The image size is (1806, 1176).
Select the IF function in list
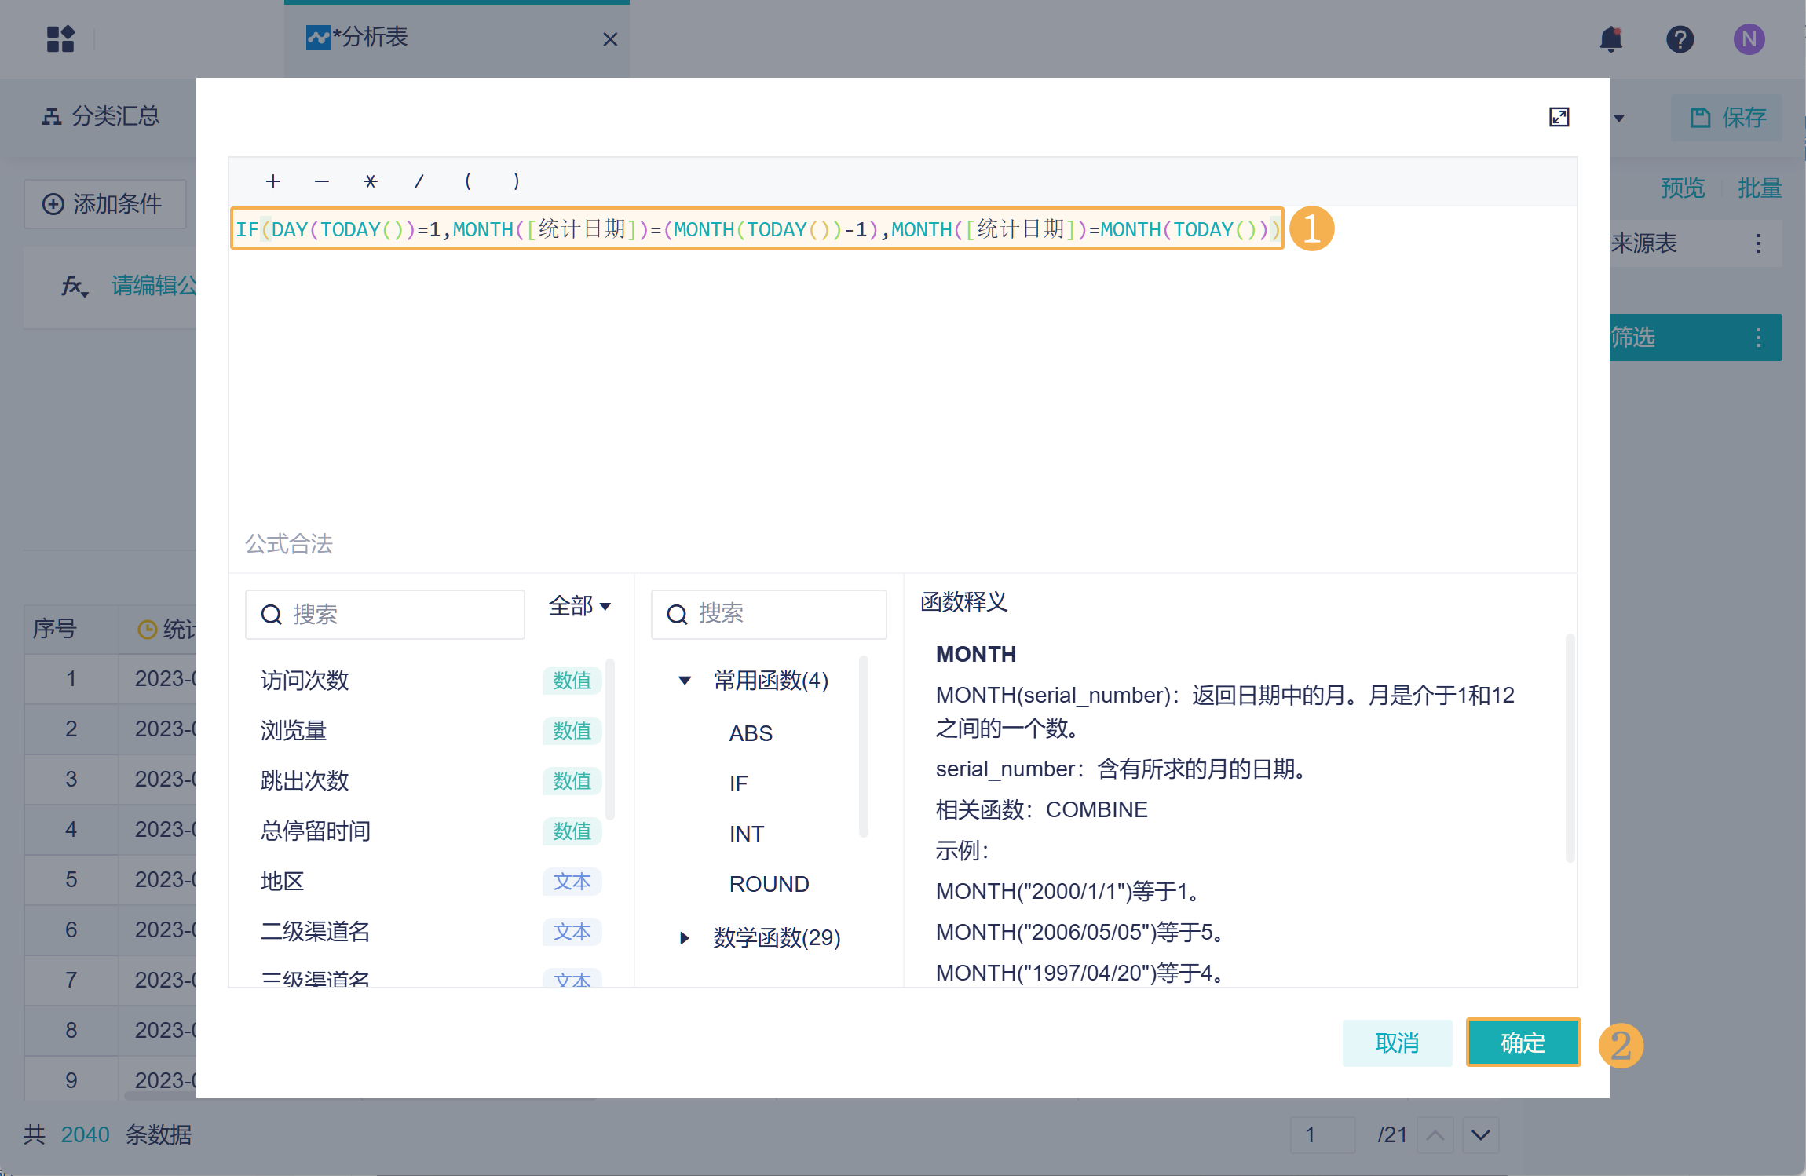pyautogui.click(x=738, y=783)
